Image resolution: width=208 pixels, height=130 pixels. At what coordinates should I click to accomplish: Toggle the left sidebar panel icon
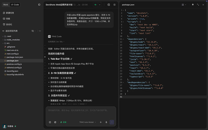39,5
